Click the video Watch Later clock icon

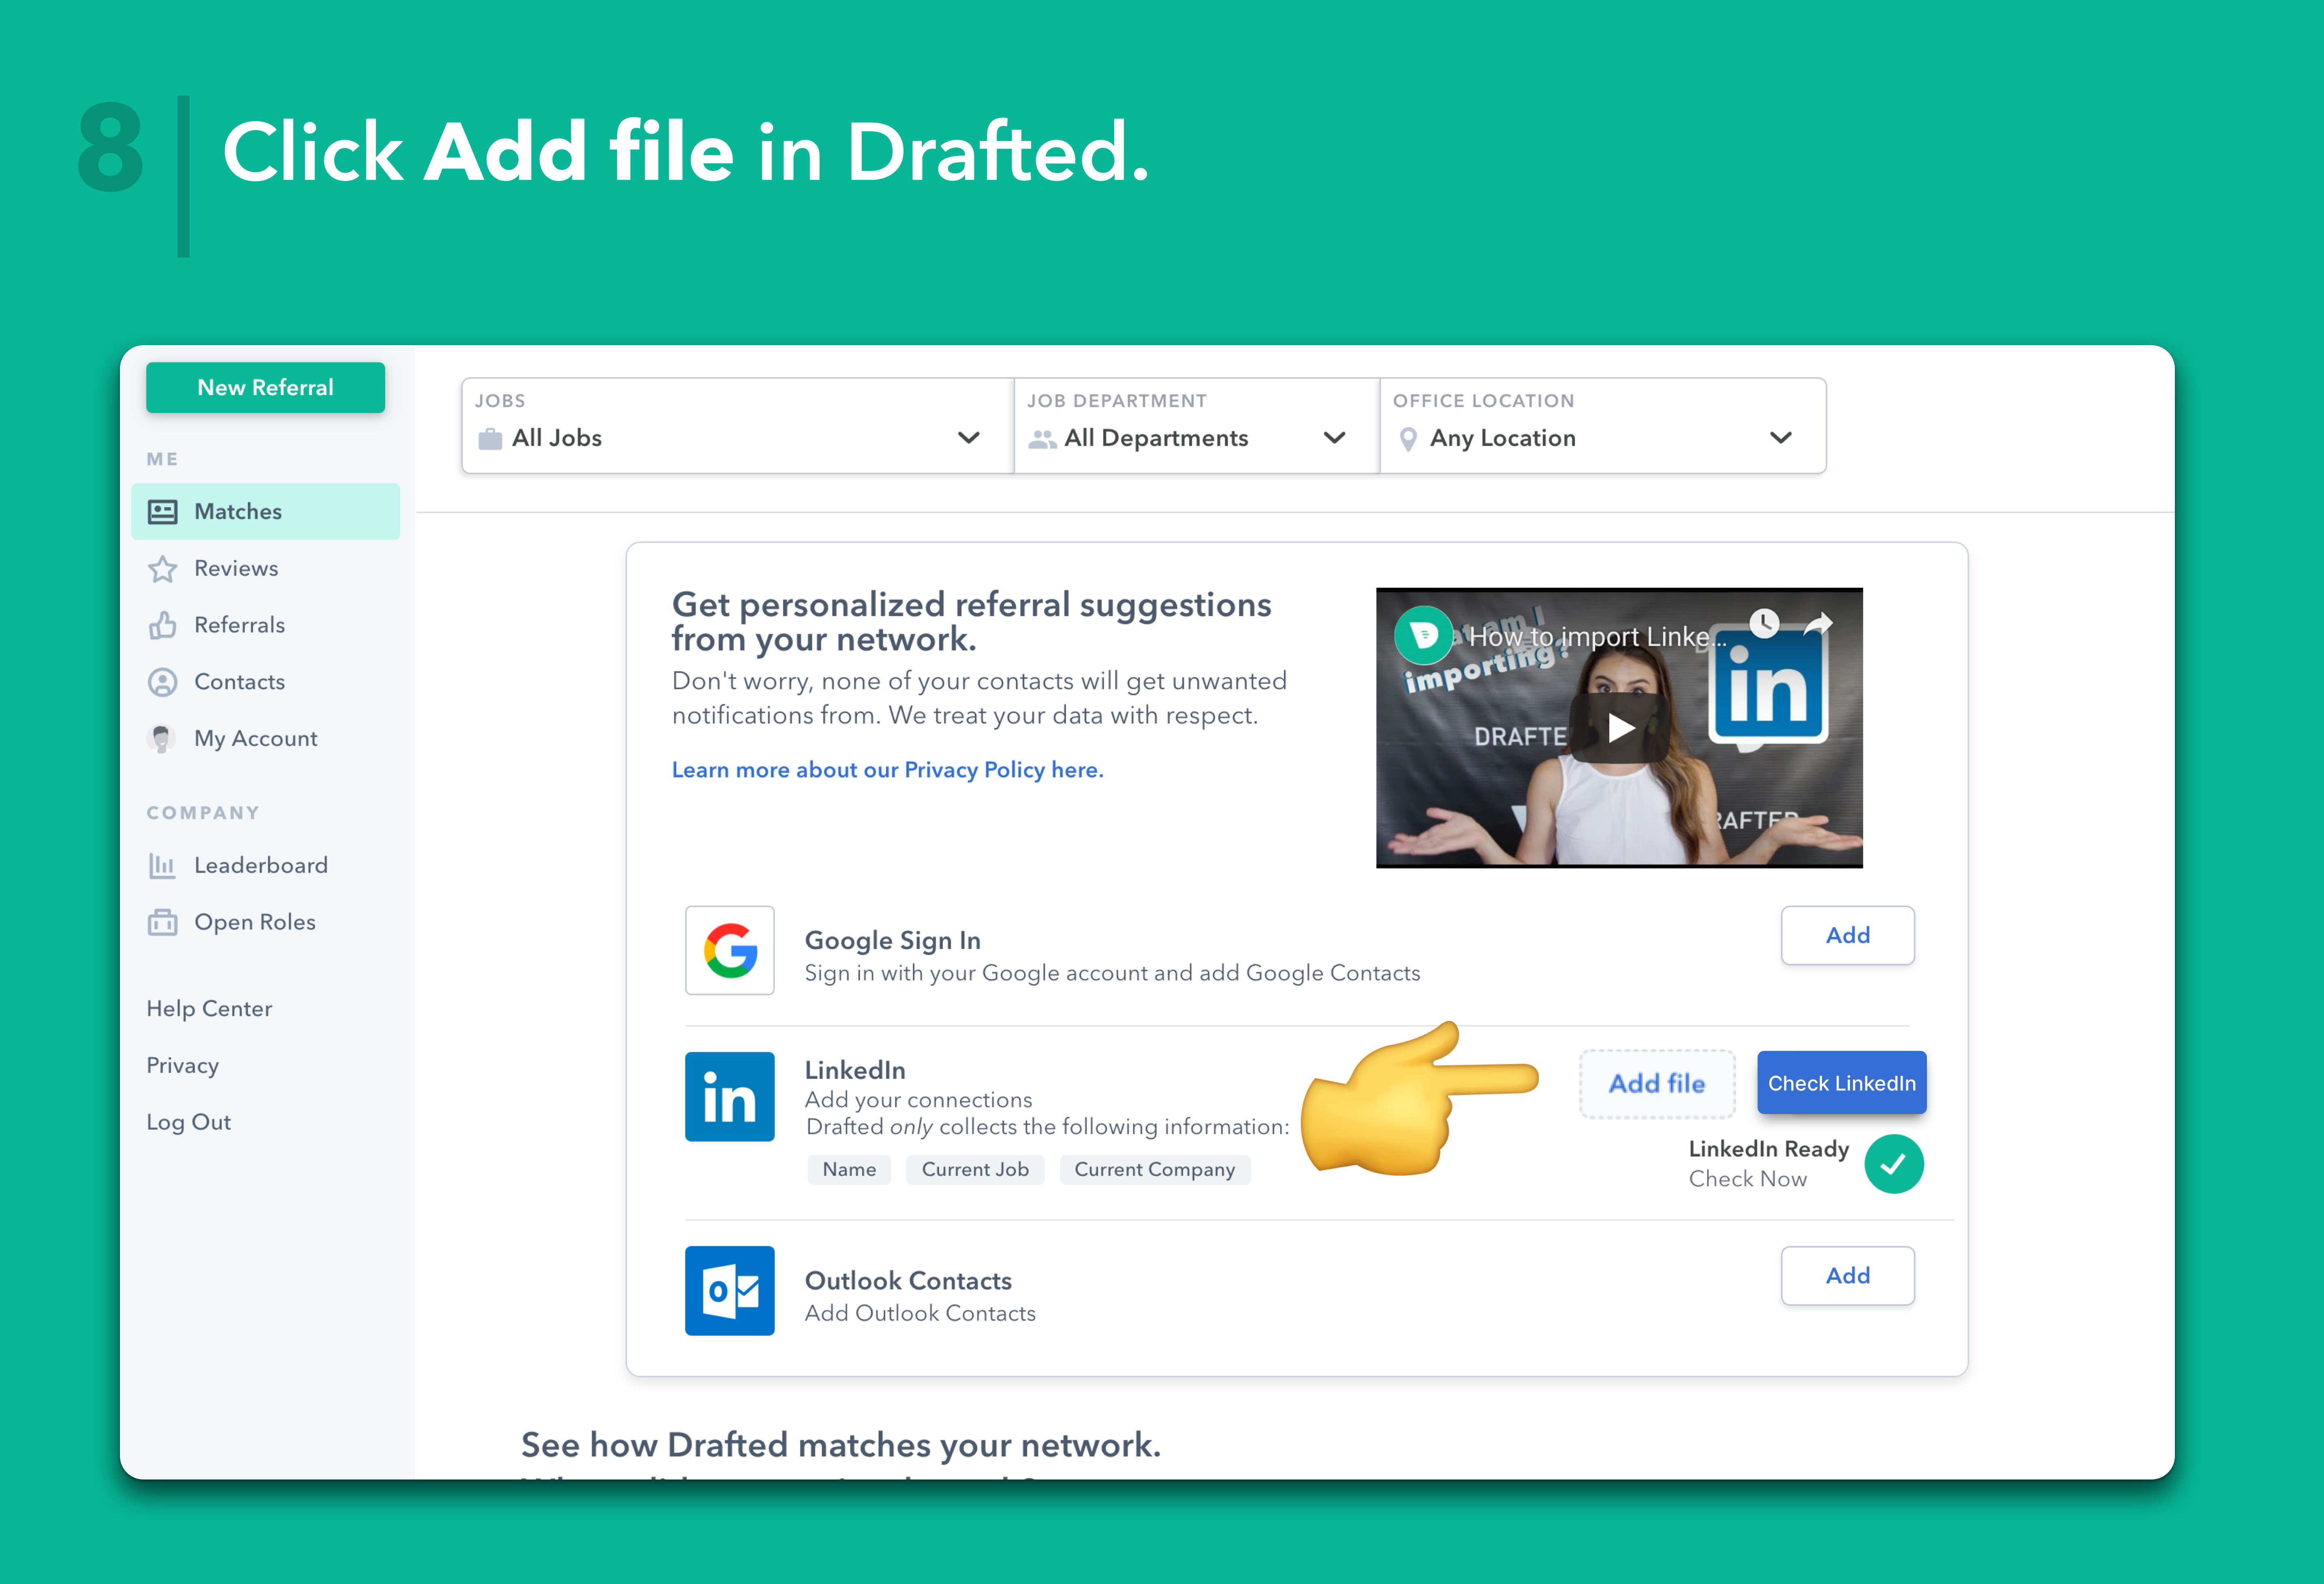(x=1765, y=623)
